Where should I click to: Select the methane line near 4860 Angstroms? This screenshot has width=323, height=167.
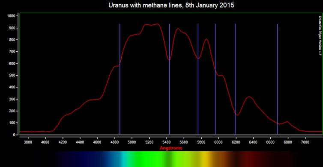click(120, 79)
